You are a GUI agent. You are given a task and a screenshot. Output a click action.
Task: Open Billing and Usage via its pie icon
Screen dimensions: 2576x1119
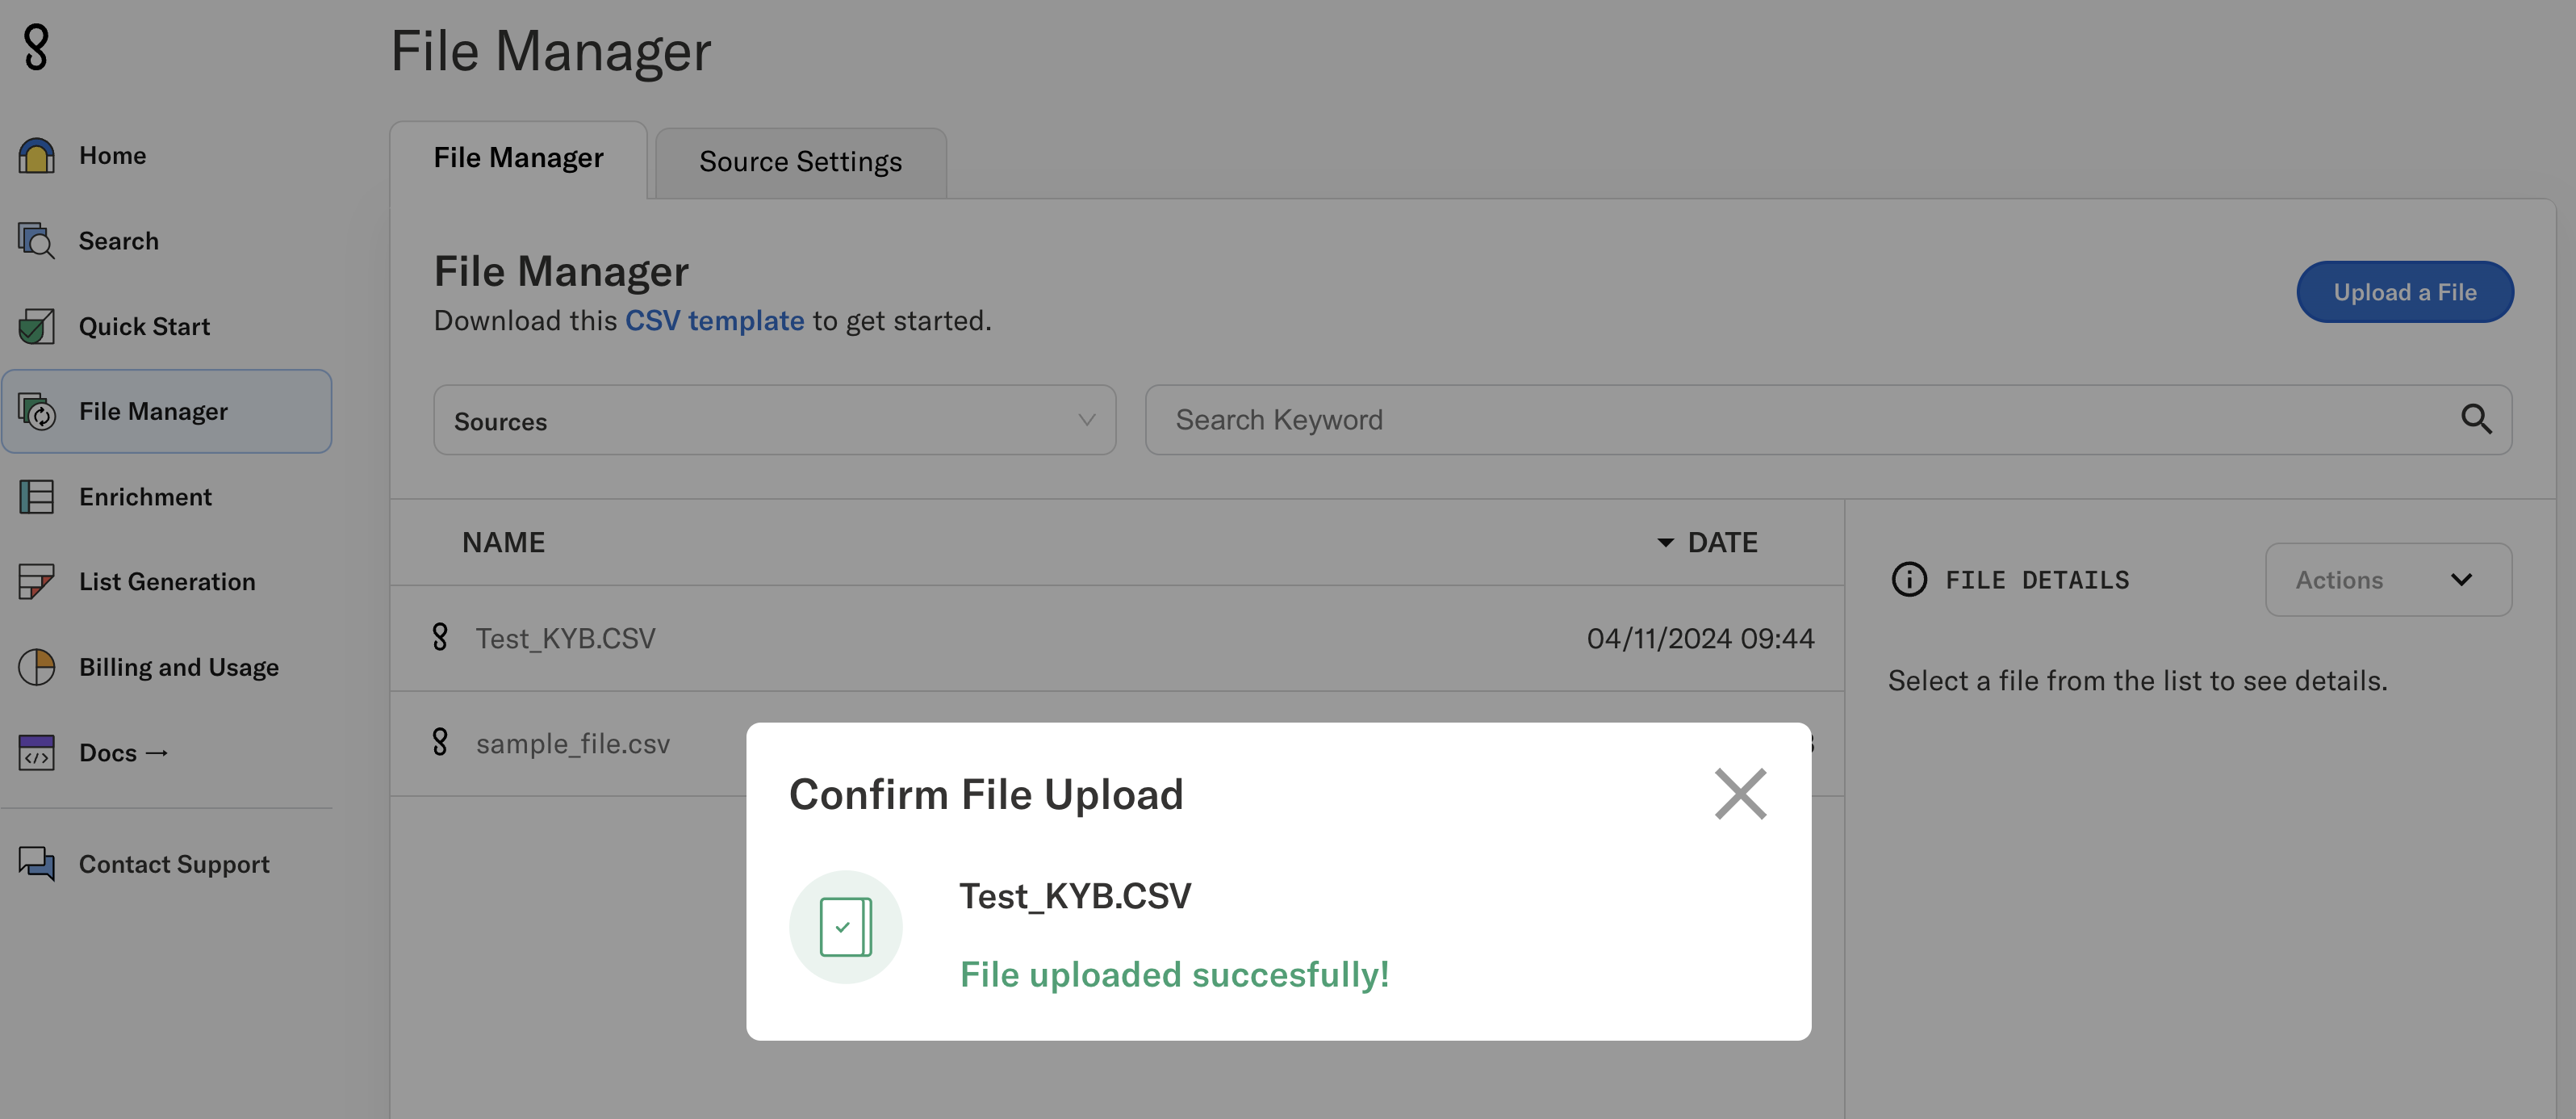pos(36,667)
